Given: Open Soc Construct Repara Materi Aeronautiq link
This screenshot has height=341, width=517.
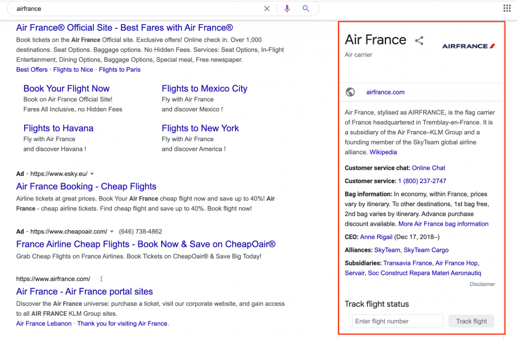Looking at the screenshot, I should pyautogui.click(x=424, y=273).
